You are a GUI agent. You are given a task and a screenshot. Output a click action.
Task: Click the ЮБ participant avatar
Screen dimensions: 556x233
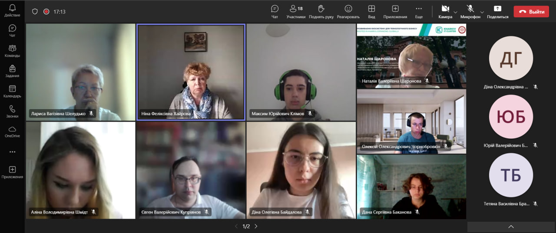(x=511, y=117)
